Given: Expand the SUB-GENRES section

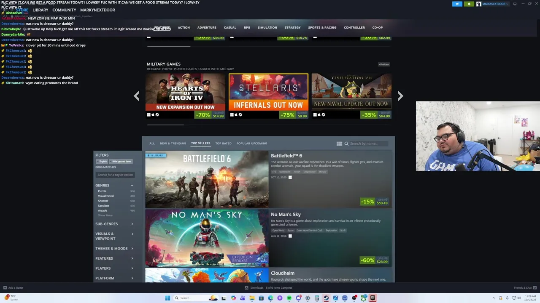Looking at the screenshot, I should click(114, 224).
